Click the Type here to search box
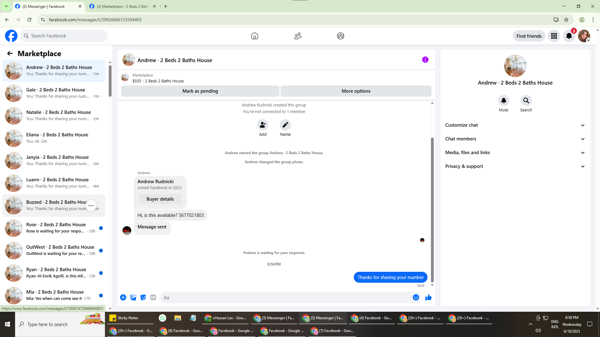Screen dimensions: 600x337 tap(60, 325)
